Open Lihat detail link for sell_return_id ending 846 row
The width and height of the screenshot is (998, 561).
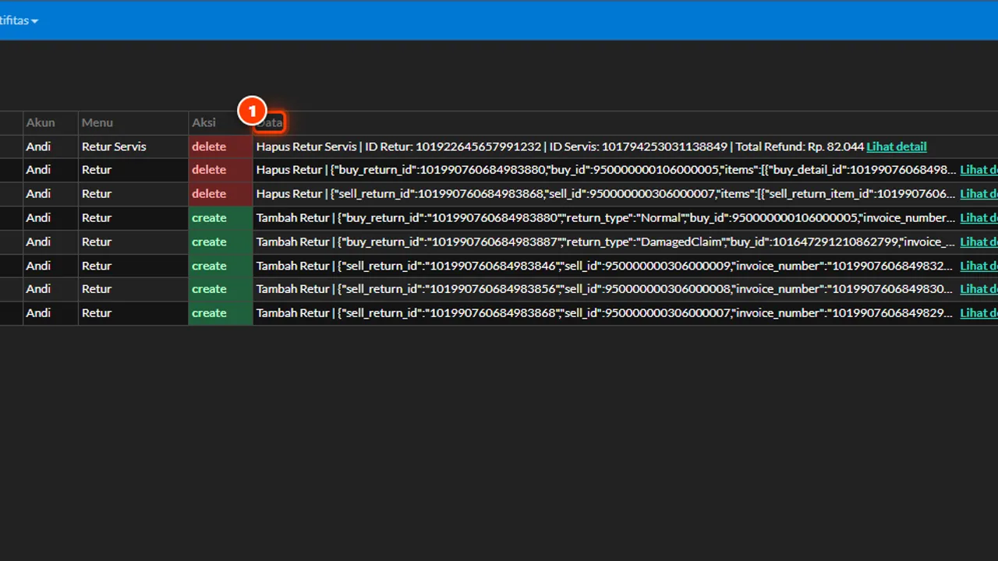(x=979, y=266)
